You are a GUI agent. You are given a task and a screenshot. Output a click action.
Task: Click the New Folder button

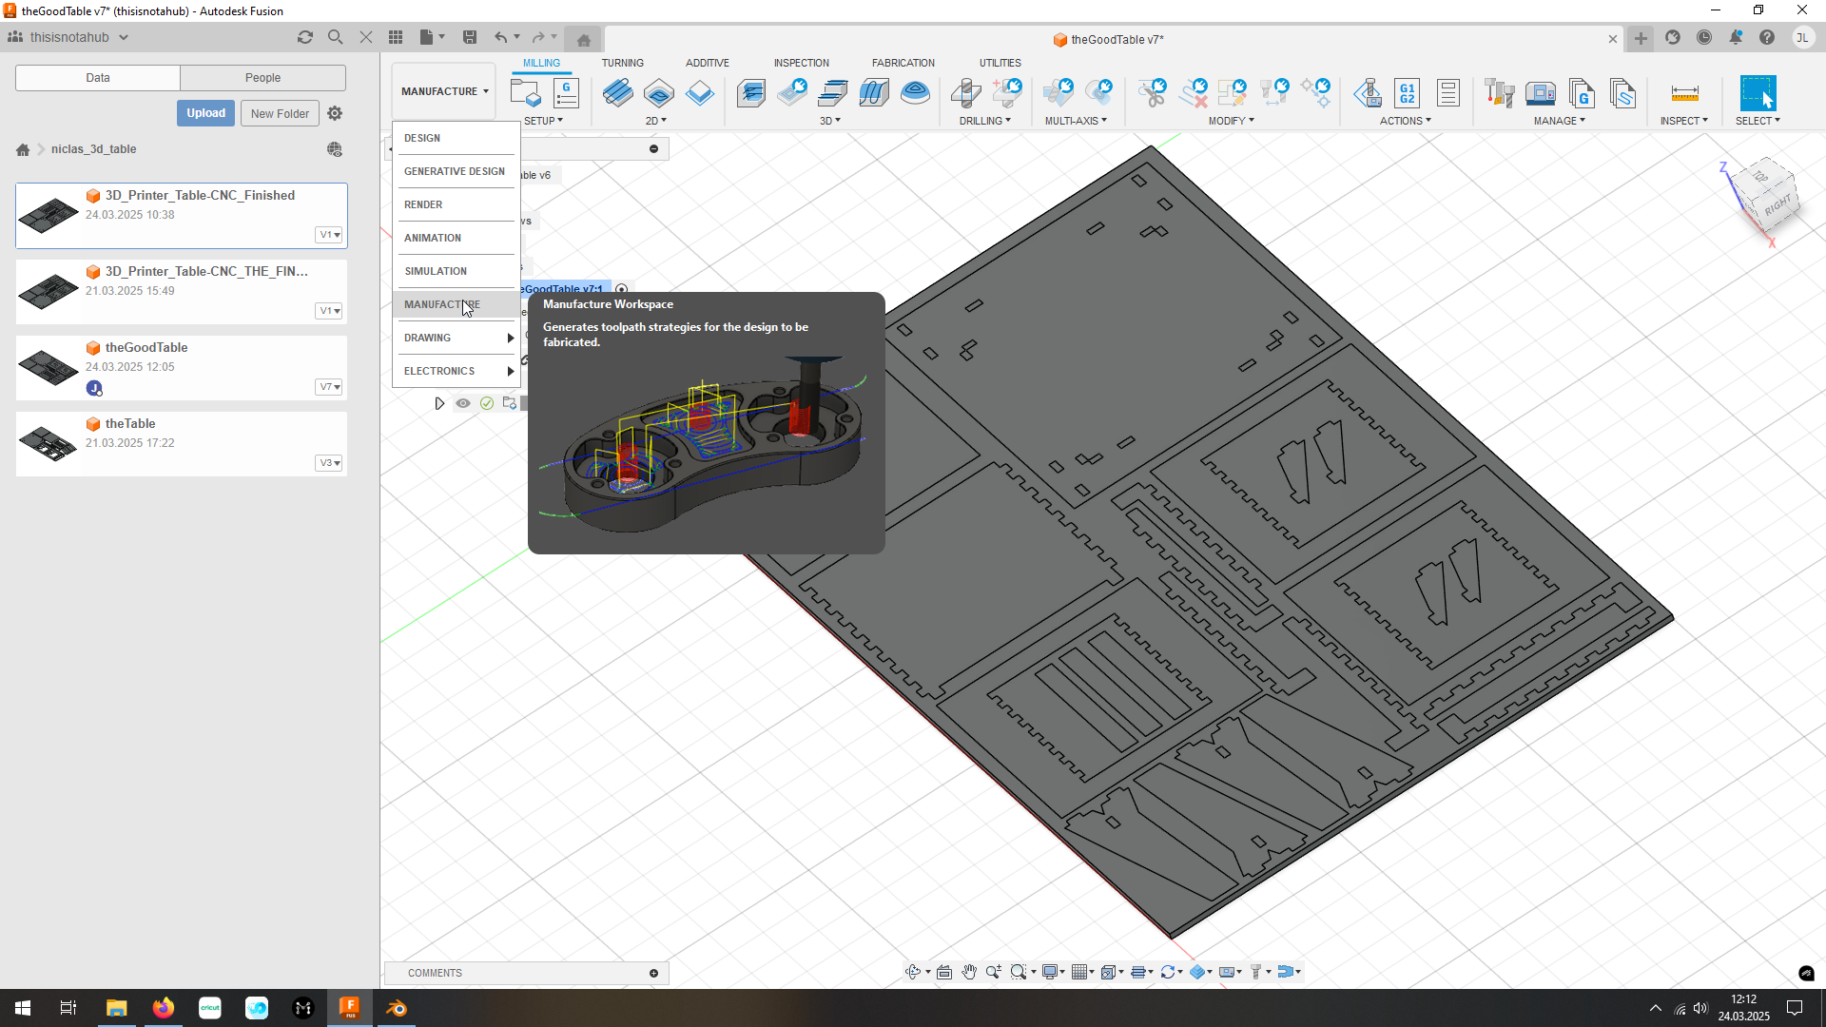pos(280,113)
